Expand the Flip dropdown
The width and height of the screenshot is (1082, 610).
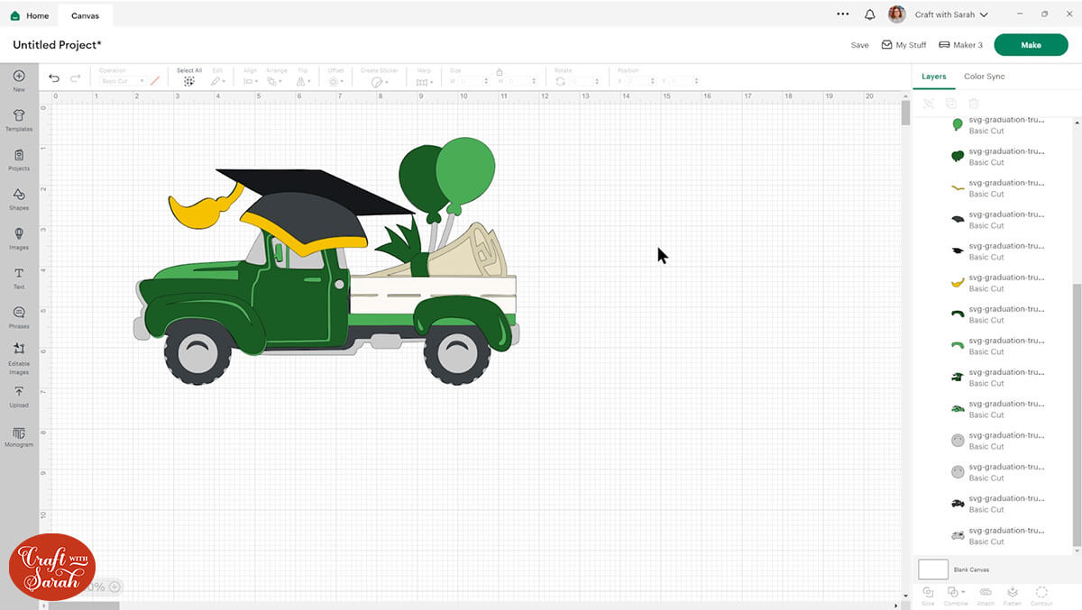pos(303,81)
